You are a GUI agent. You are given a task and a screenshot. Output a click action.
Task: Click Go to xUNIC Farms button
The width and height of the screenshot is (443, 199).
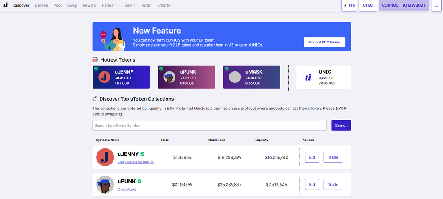pyautogui.click(x=324, y=42)
